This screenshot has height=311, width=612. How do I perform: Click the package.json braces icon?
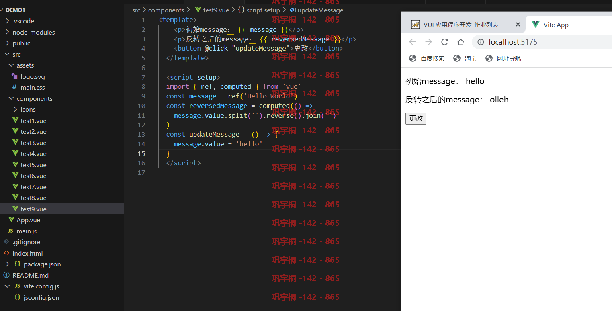pyautogui.click(x=17, y=264)
